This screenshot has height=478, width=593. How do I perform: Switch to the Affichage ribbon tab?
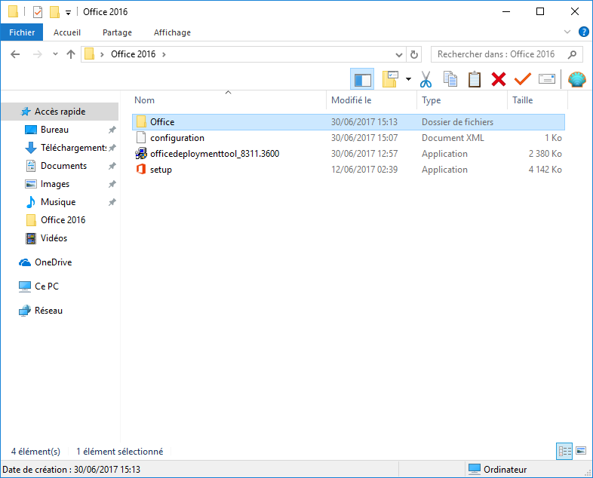[172, 32]
